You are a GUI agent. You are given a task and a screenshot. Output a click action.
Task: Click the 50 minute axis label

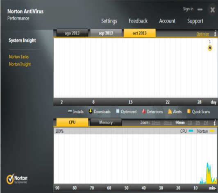[x=126, y=188]
